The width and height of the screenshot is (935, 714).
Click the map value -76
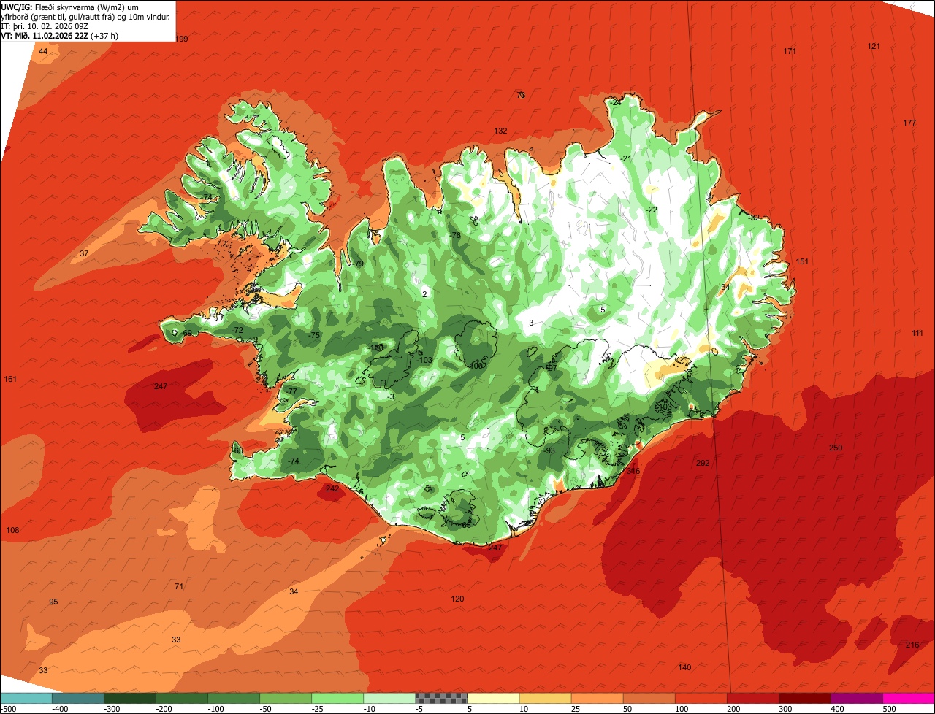coord(455,235)
